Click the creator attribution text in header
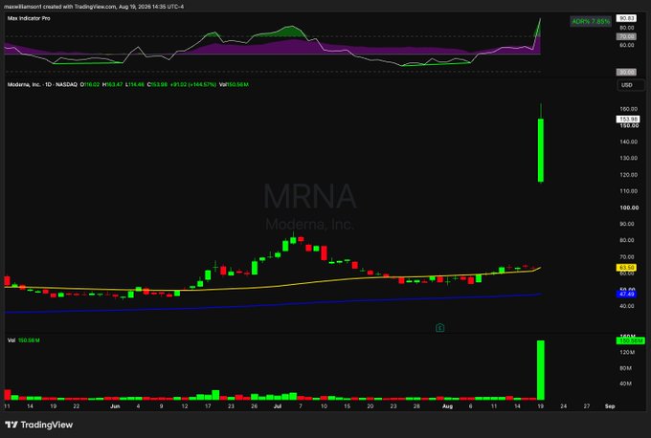Screen dimensions: 651x438 (94, 7)
